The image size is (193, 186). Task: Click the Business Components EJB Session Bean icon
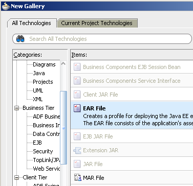tap(77, 67)
